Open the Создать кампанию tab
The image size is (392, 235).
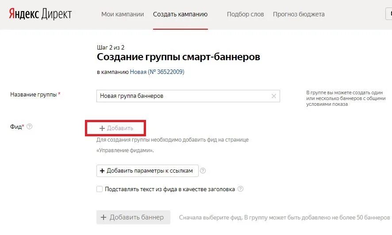click(x=180, y=14)
